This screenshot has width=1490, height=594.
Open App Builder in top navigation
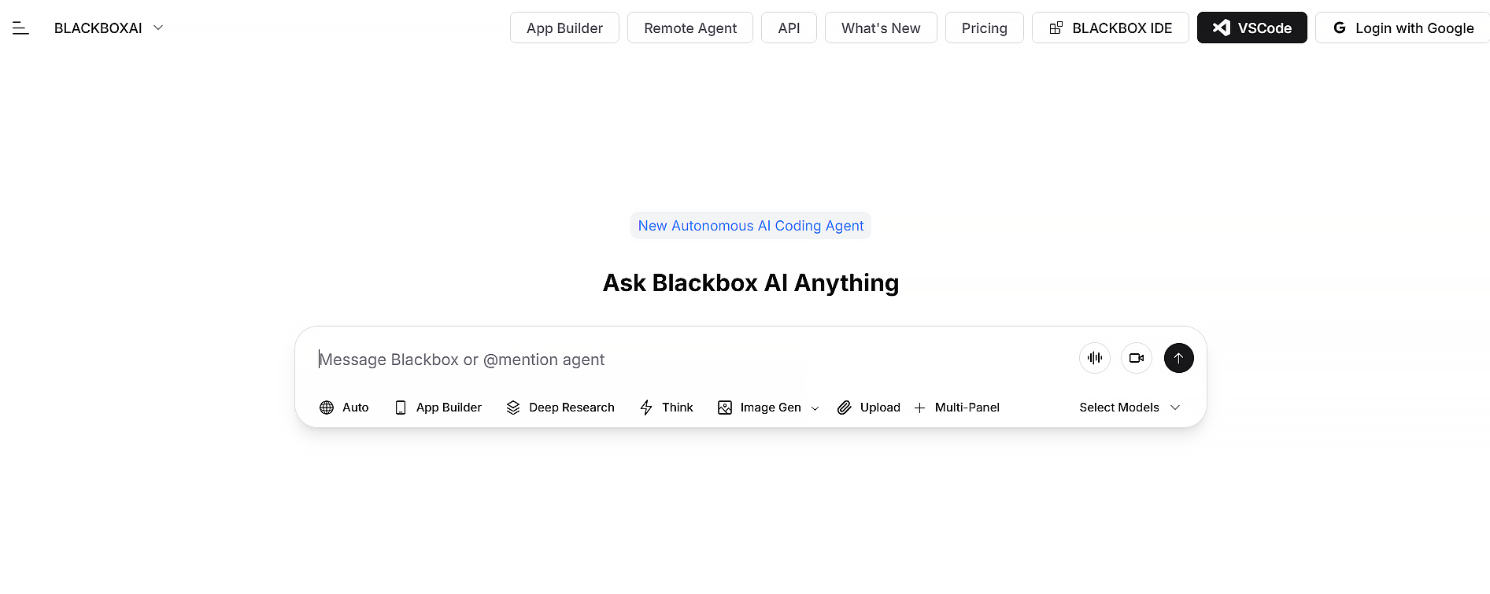564,28
